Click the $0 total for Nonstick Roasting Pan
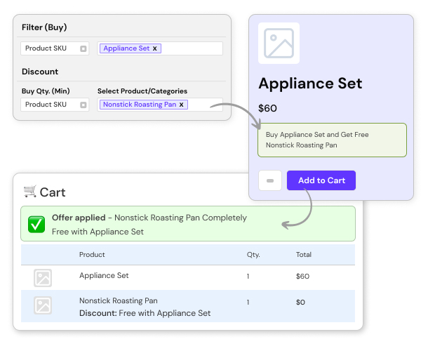This screenshot has width=428, height=351. (301, 302)
